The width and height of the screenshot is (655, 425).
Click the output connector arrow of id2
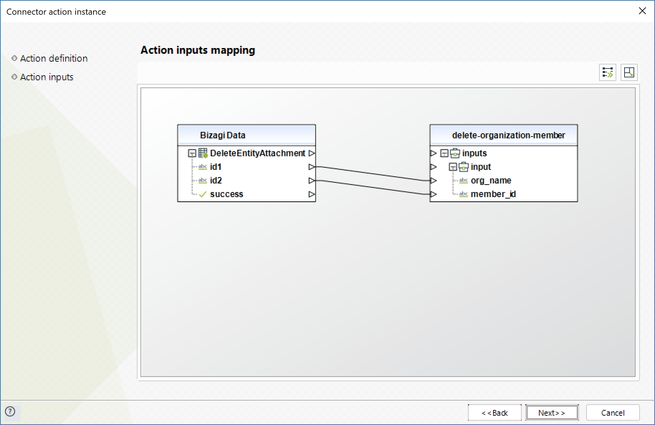[x=312, y=180]
